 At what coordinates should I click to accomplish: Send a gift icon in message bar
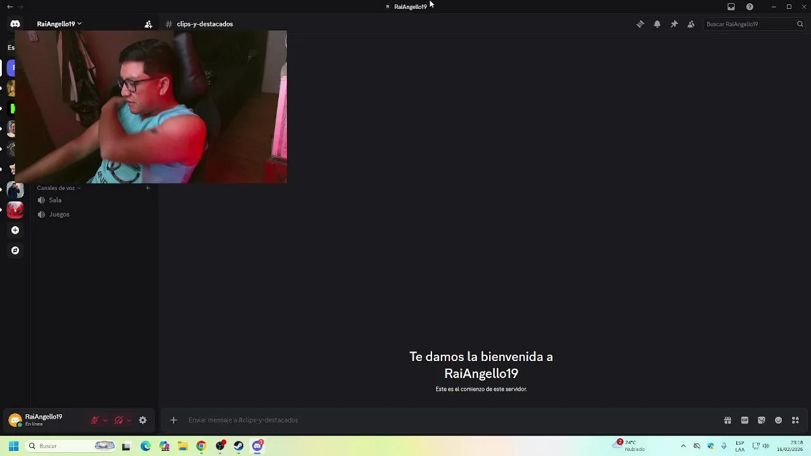pos(727,420)
